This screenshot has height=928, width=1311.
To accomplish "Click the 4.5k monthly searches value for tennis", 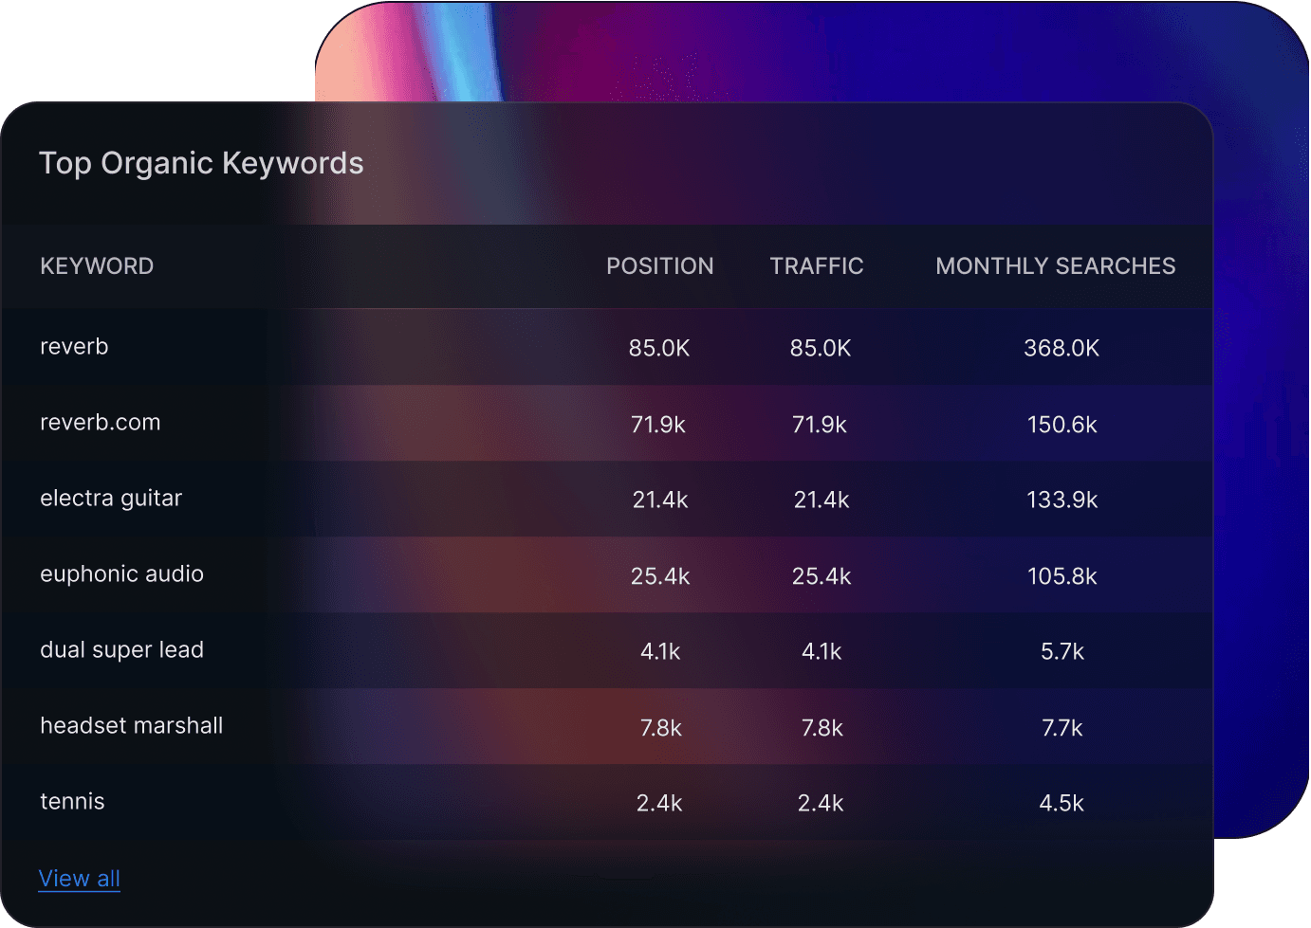I will pos(1062,803).
